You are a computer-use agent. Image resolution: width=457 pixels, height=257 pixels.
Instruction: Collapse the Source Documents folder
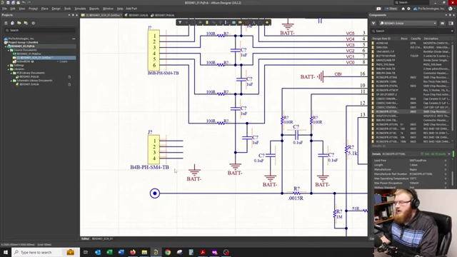pos(9,50)
